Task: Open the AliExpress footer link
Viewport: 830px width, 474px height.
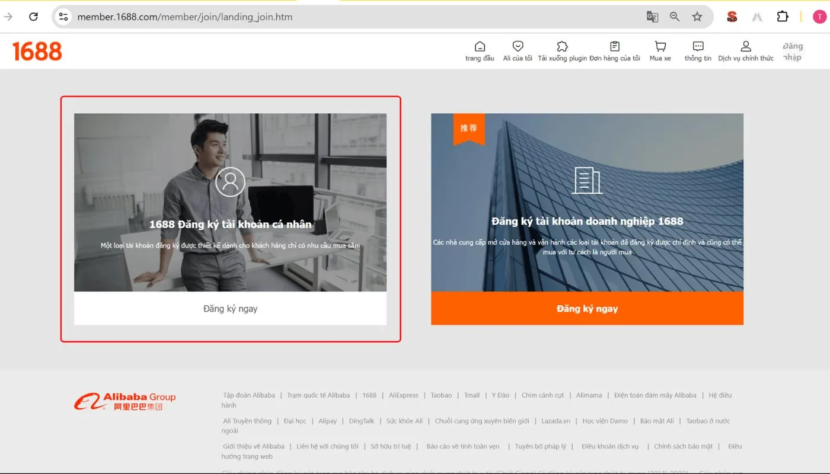Action: 404,395
